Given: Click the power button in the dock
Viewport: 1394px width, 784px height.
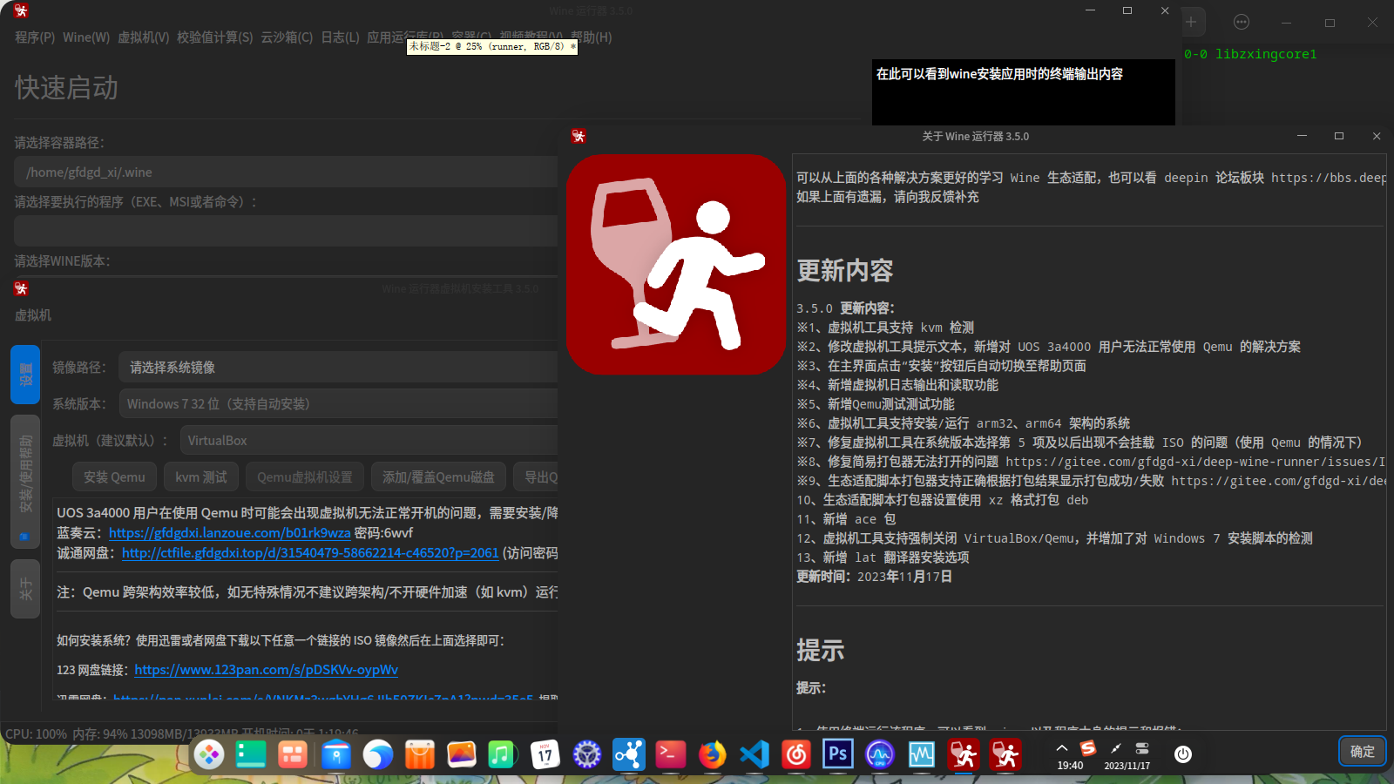Looking at the screenshot, I should pos(1182,754).
